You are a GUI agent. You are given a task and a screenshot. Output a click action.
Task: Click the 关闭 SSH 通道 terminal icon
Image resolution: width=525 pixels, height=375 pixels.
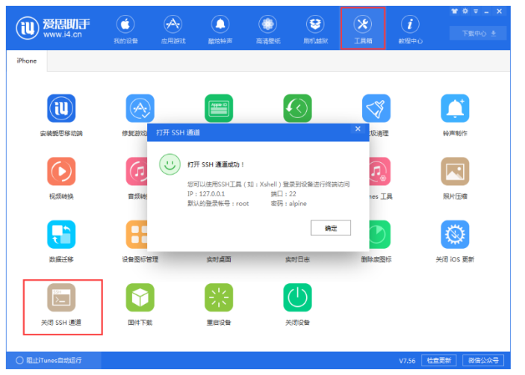click(61, 297)
